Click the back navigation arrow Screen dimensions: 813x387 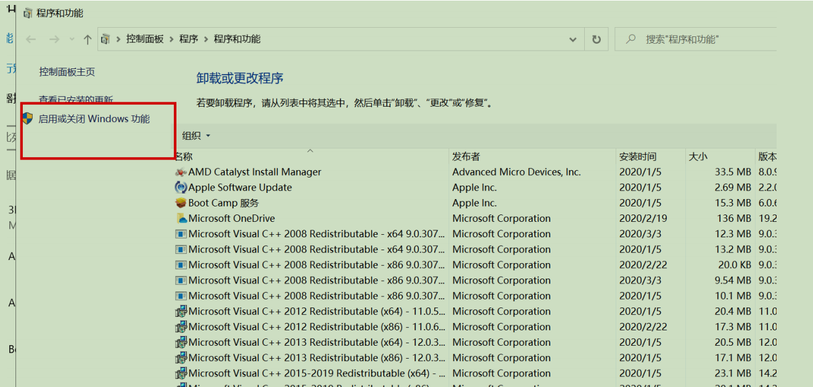(x=31, y=39)
